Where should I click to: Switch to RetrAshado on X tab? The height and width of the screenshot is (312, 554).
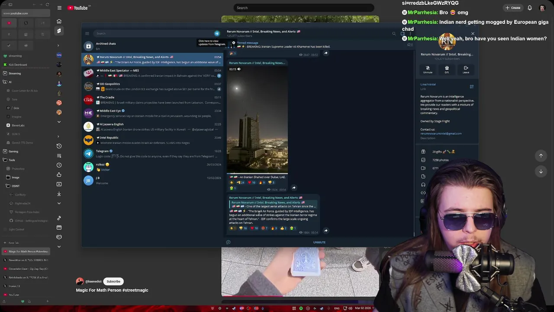coord(25,277)
